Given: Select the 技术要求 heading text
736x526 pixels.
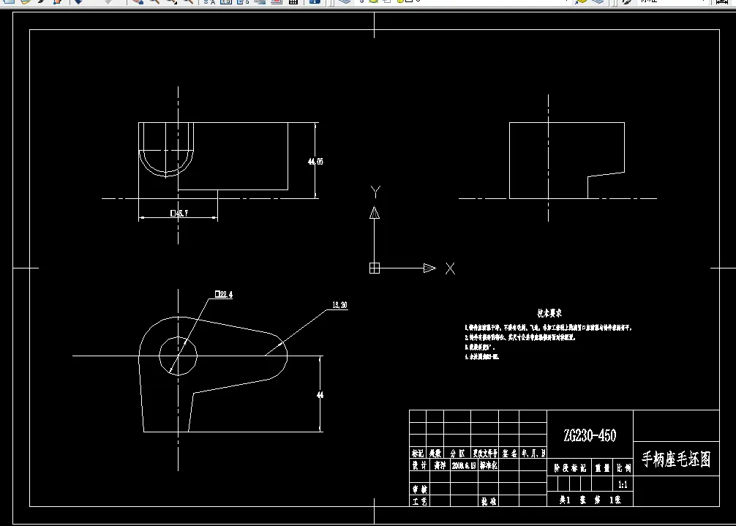Looking at the screenshot, I should [x=549, y=313].
